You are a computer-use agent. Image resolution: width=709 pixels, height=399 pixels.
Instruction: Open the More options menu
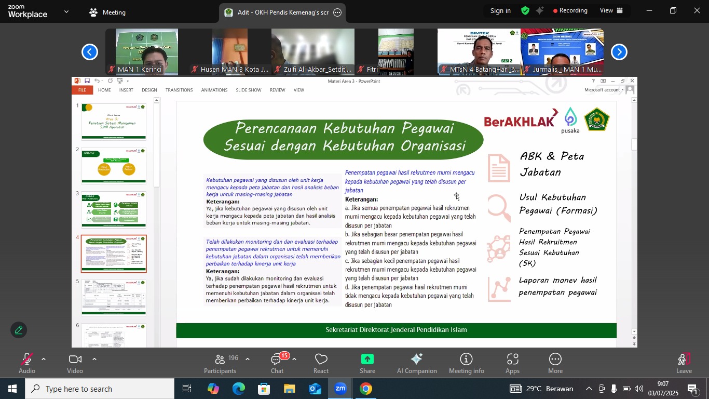pyautogui.click(x=555, y=363)
